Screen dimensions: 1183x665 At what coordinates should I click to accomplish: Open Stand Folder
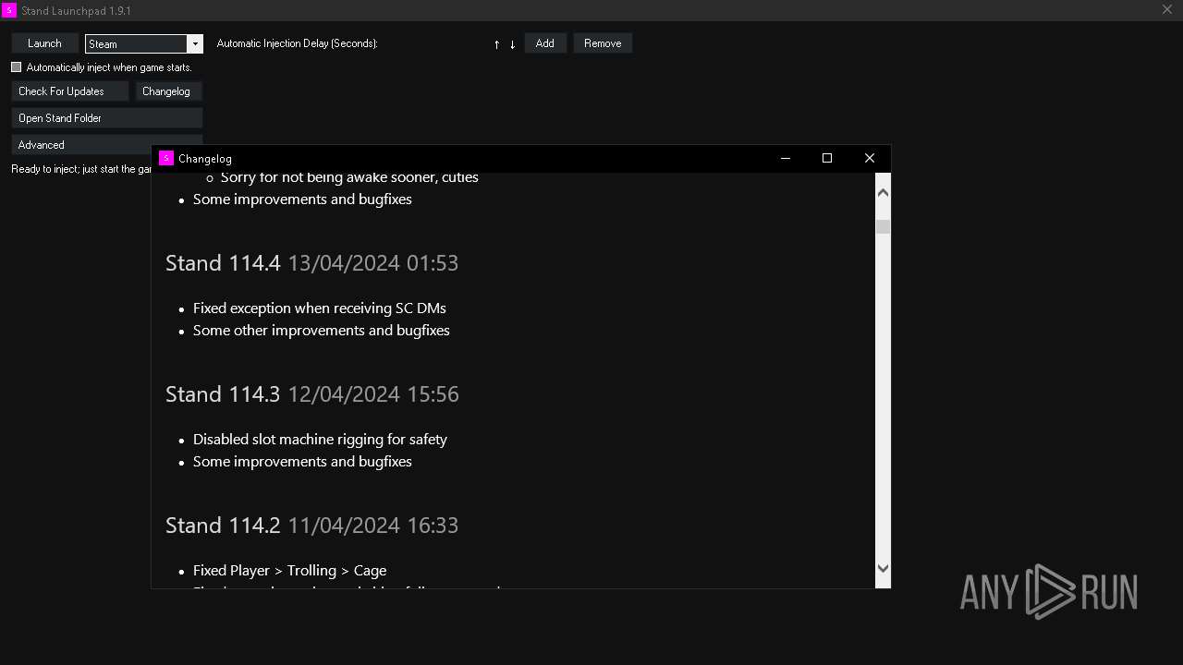pos(107,118)
